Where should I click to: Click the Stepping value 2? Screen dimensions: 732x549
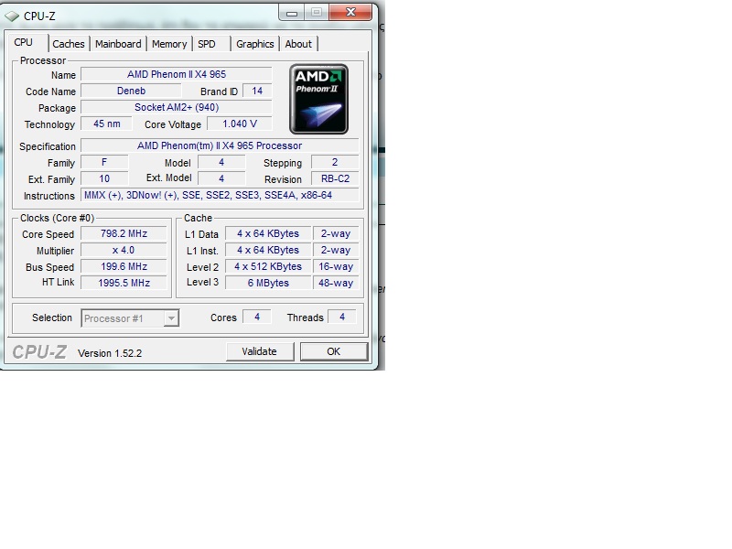click(335, 162)
